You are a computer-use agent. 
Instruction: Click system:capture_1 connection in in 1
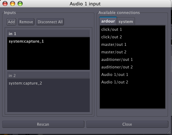point(26,41)
